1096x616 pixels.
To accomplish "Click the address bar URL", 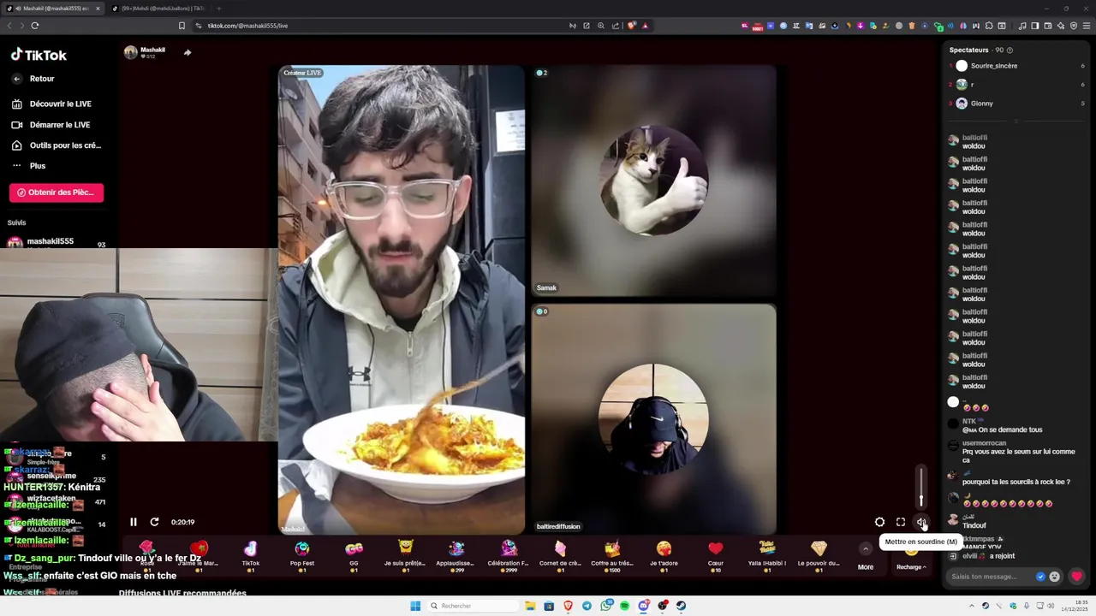I will (x=247, y=26).
